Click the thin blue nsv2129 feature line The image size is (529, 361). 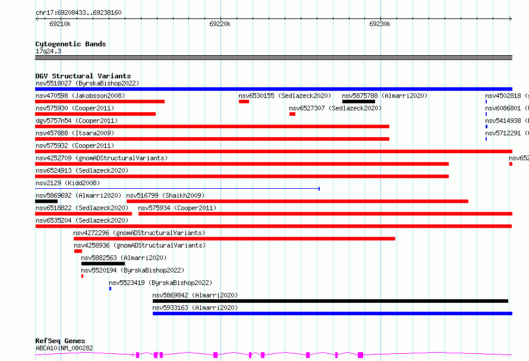[178, 189]
